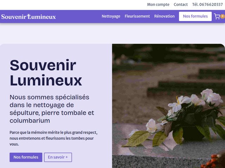Click the purple navigation bar background
The width and height of the screenshot is (225, 168).
pyautogui.click(x=79, y=16)
